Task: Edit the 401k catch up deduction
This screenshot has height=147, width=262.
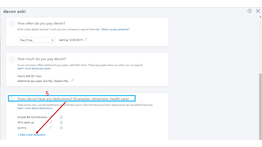Action: (51, 122)
